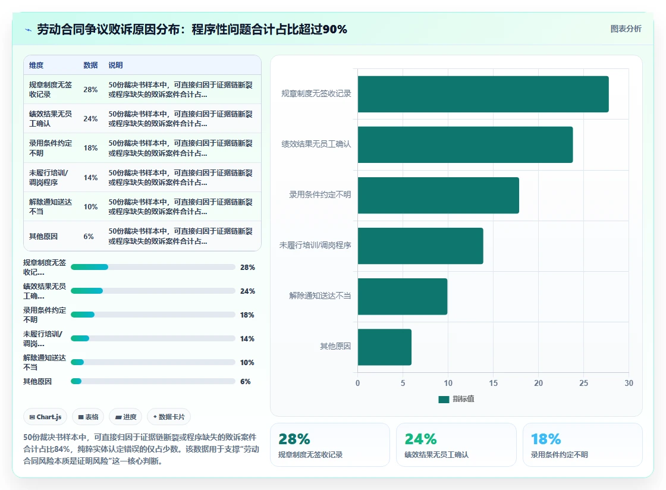This screenshot has height=490, width=666.
Task: Click the 规章制度无签收记录 chart bar
Action: tap(483, 95)
